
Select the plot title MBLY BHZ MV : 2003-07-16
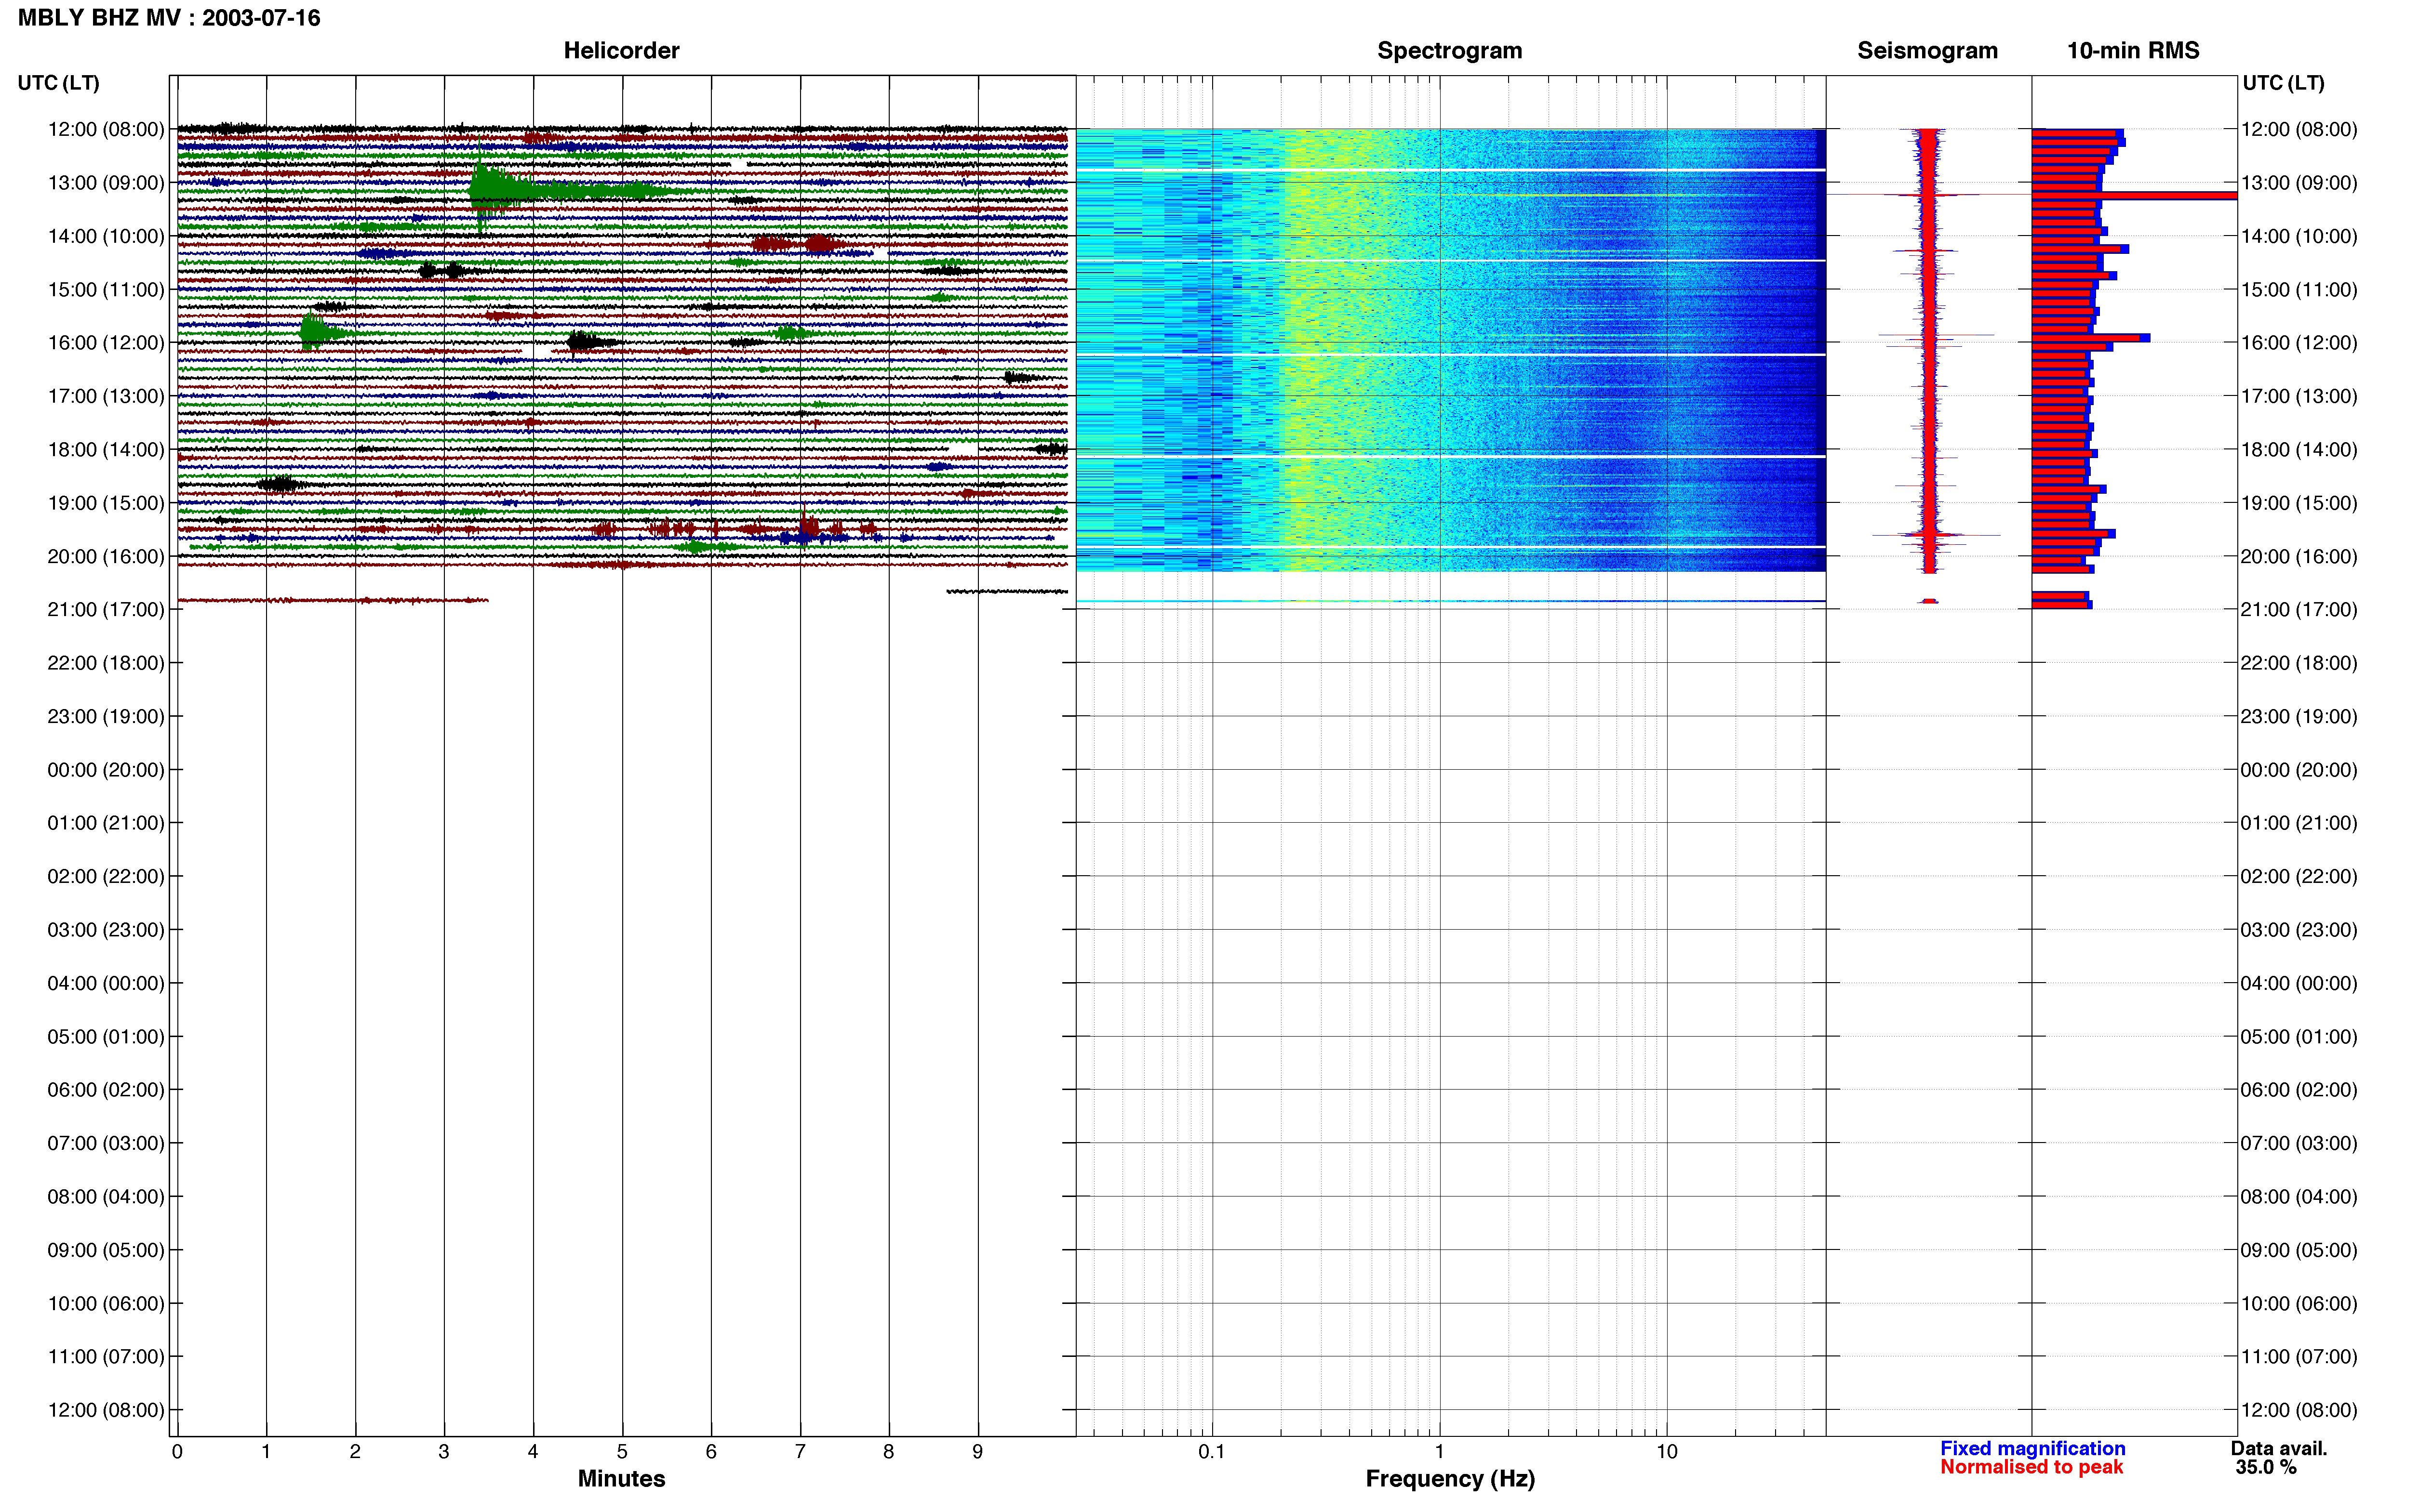point(169,18)
